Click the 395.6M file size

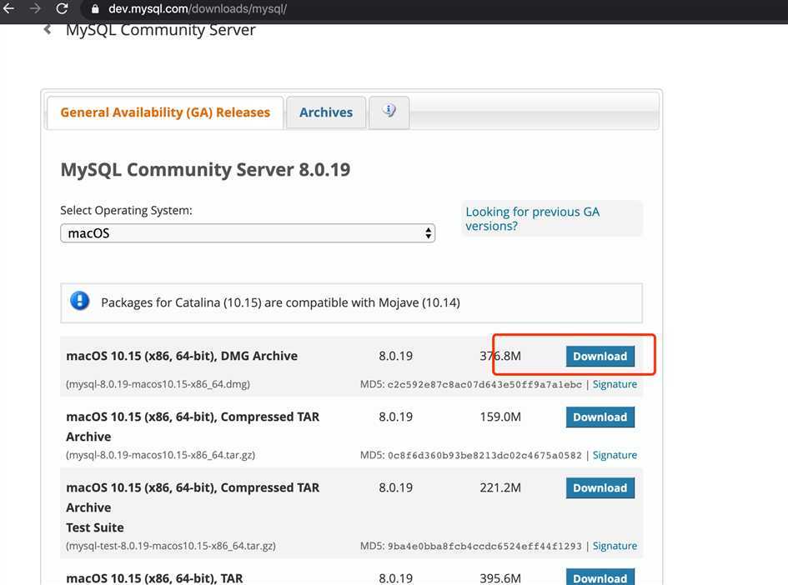coord(500,578)
